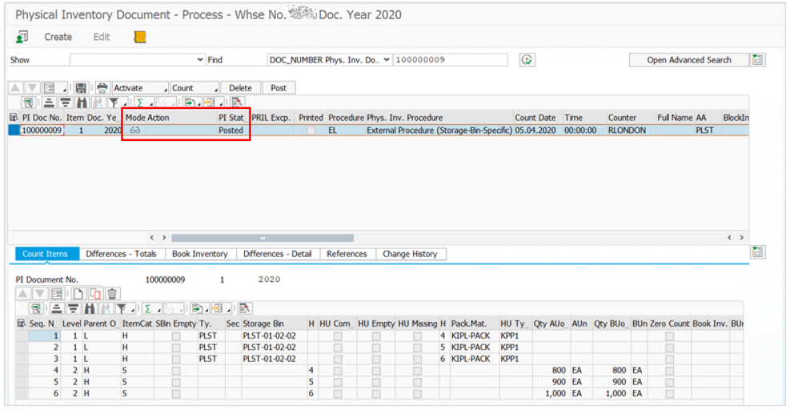Click the Find binoculars icon in upper ALV toolbar
This screenshot has height=410, width=790.
point(82,102)
